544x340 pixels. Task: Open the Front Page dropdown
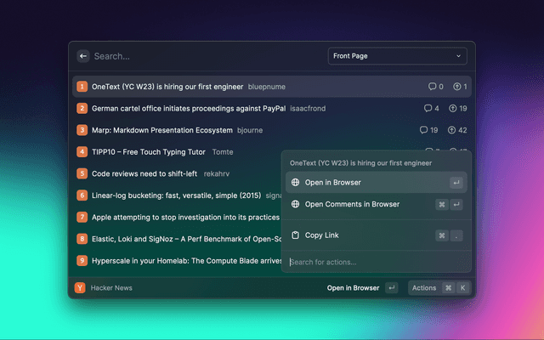(398, 56)
